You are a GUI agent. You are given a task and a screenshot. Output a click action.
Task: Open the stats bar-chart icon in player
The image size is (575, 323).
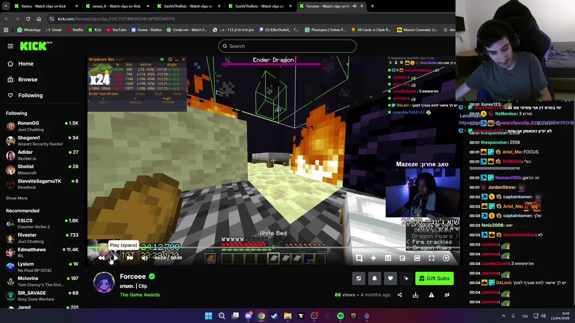(388, 258)
